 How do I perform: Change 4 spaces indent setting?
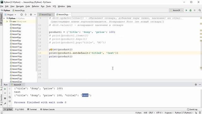tap(169, 113)
